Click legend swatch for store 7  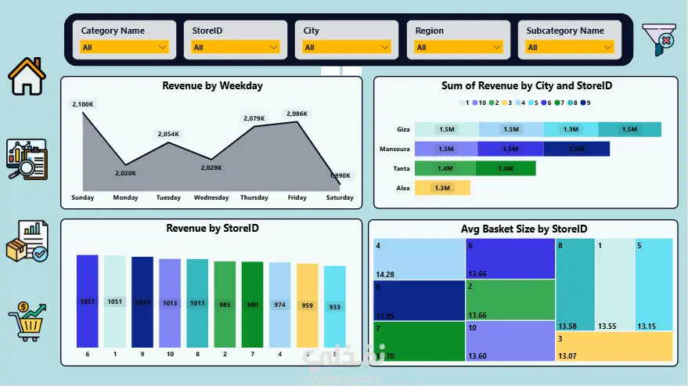click(557, 103)
